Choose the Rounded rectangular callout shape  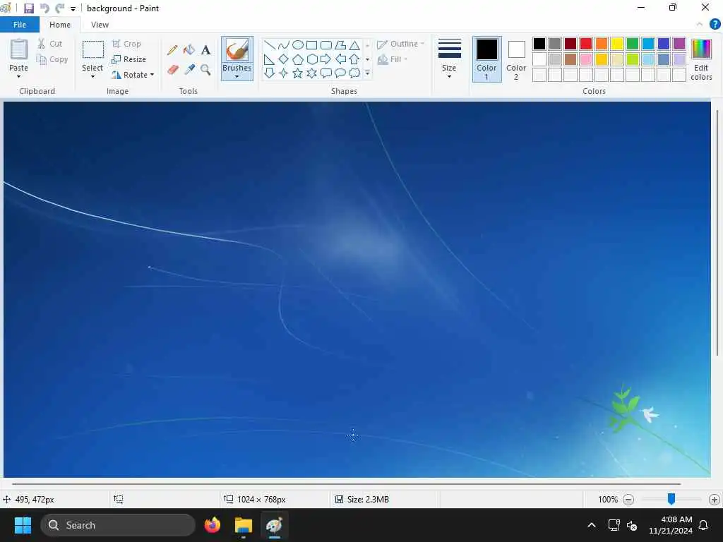tap(326, 73)
